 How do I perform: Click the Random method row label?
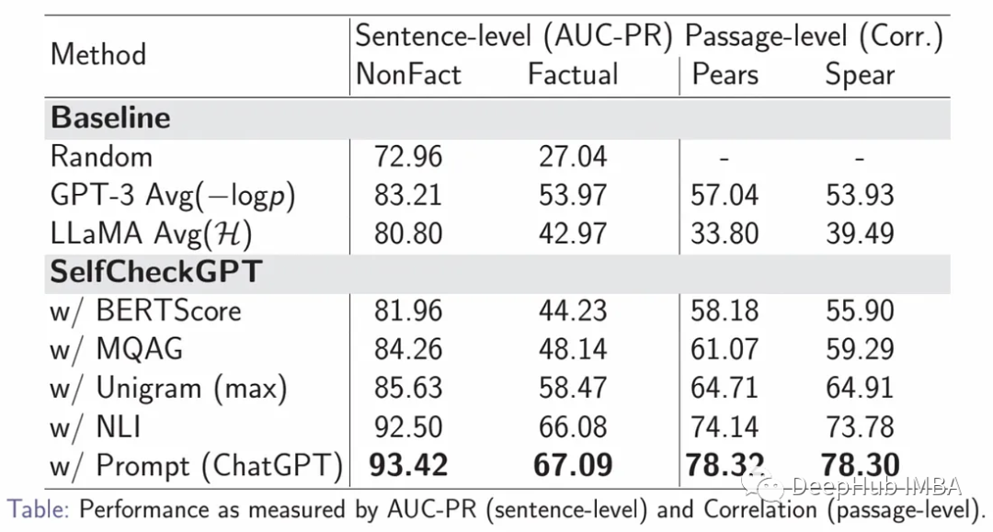[x=101, y=156]
